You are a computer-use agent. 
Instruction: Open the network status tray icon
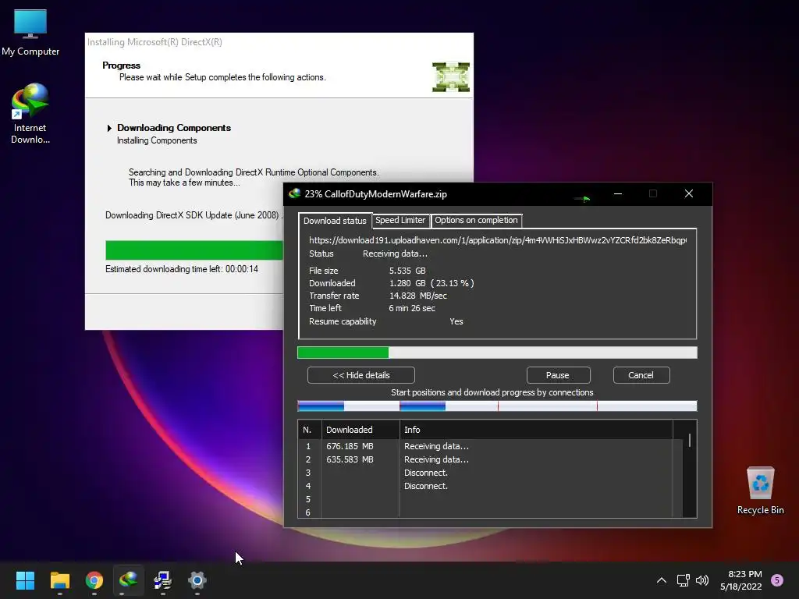683,580
